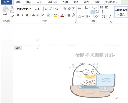The height and width of the screenshot is (103, 128).
Task: Decrease indent icon
Action: click(x=102, y=7)
